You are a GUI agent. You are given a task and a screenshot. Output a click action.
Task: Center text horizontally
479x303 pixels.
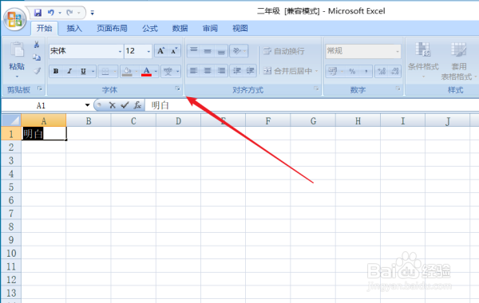tap(208, 71)
